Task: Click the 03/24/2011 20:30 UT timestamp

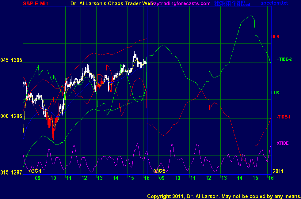Action: click(230, 2)
